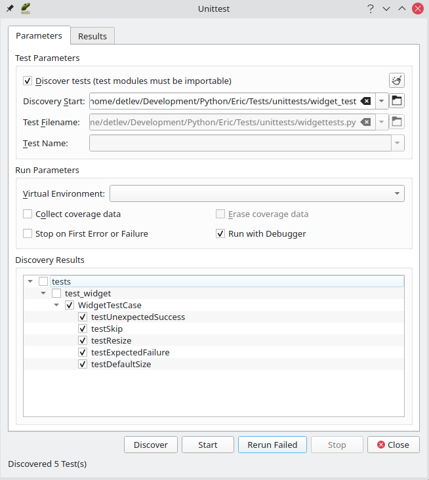The image size is (429, 480).
Task: Click the pin icon in title bar
Action: [x=9, y=9]
